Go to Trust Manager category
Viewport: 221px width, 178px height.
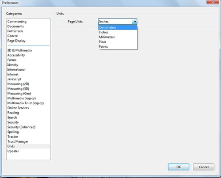(x=18, y=141)
